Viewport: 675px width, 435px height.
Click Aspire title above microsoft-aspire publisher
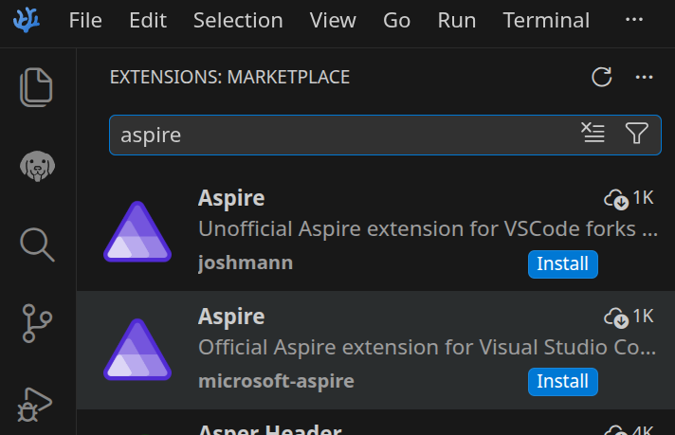pos(231,317)
